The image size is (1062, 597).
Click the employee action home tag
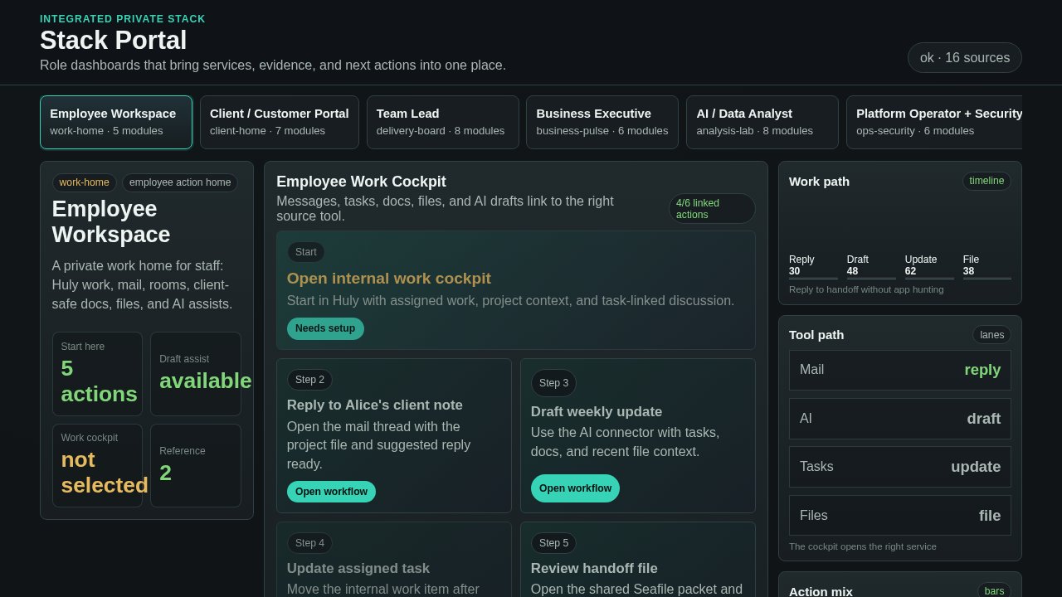tap(180, 182)
